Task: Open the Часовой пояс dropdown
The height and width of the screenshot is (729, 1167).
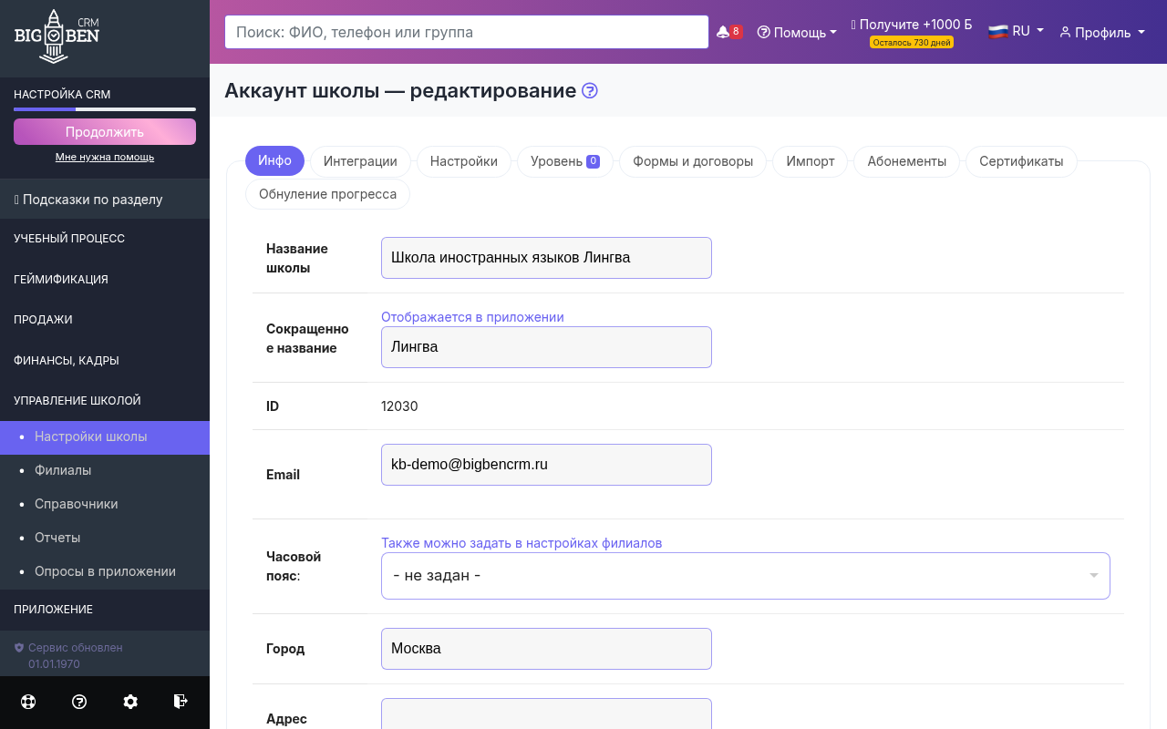Action: [745, 575]
